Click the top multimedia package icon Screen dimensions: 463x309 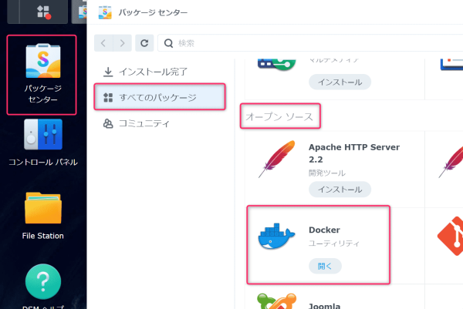pos(277,65)
